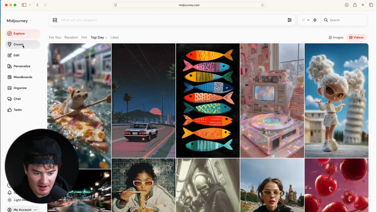
Task: Open the retro car sunset video
Action: click(143, 100)
